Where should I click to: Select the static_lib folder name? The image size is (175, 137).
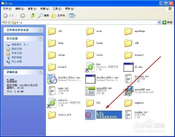pyautogui.click(x=65, y=115)
